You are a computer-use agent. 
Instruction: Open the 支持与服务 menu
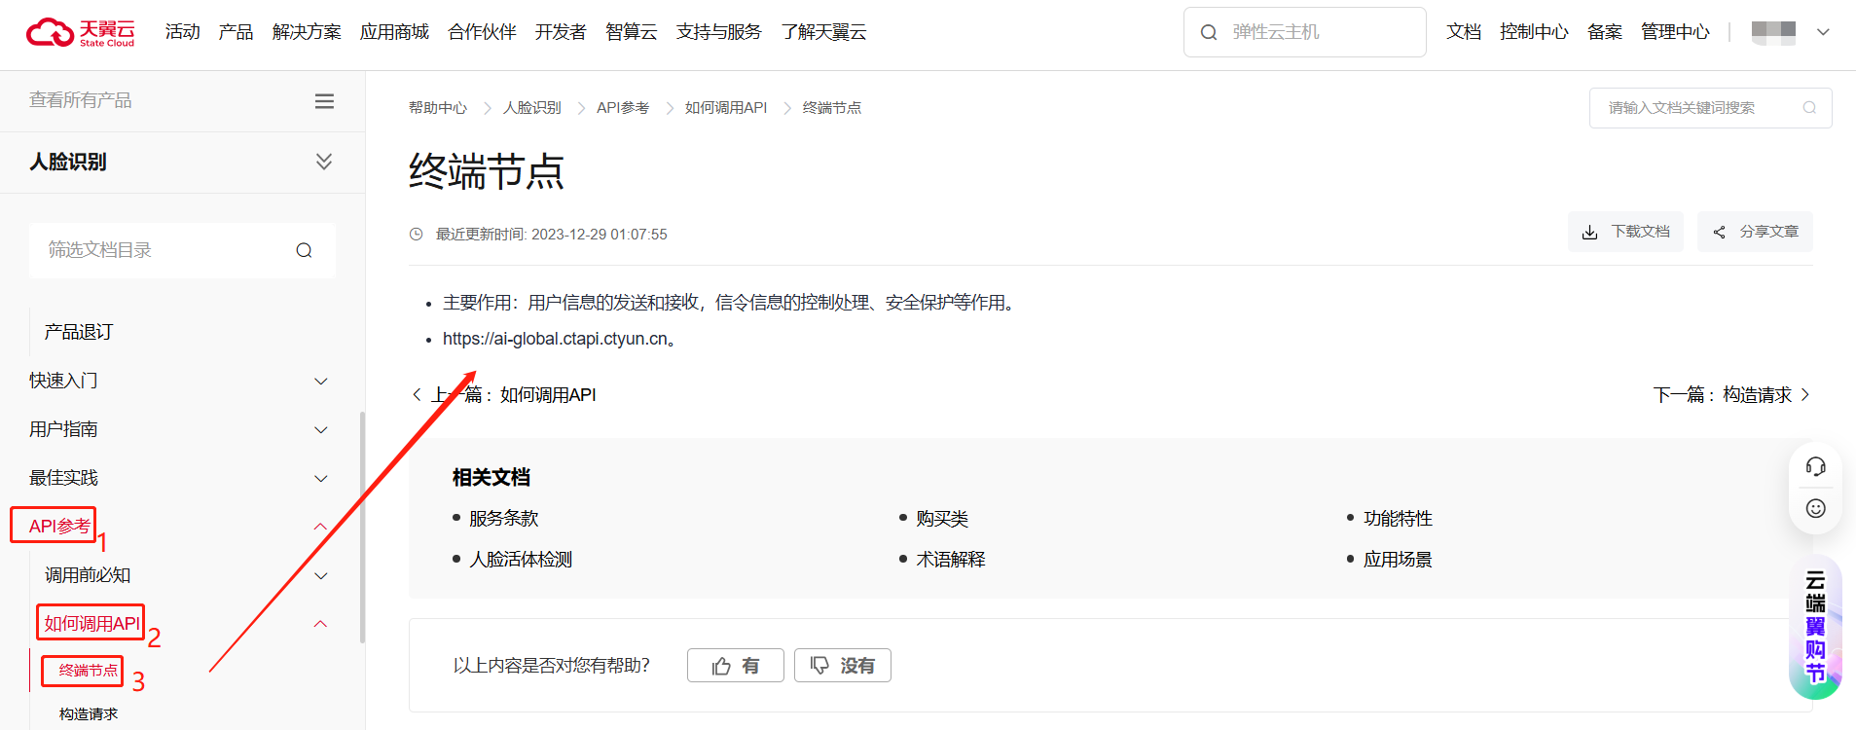pos(718,32)
